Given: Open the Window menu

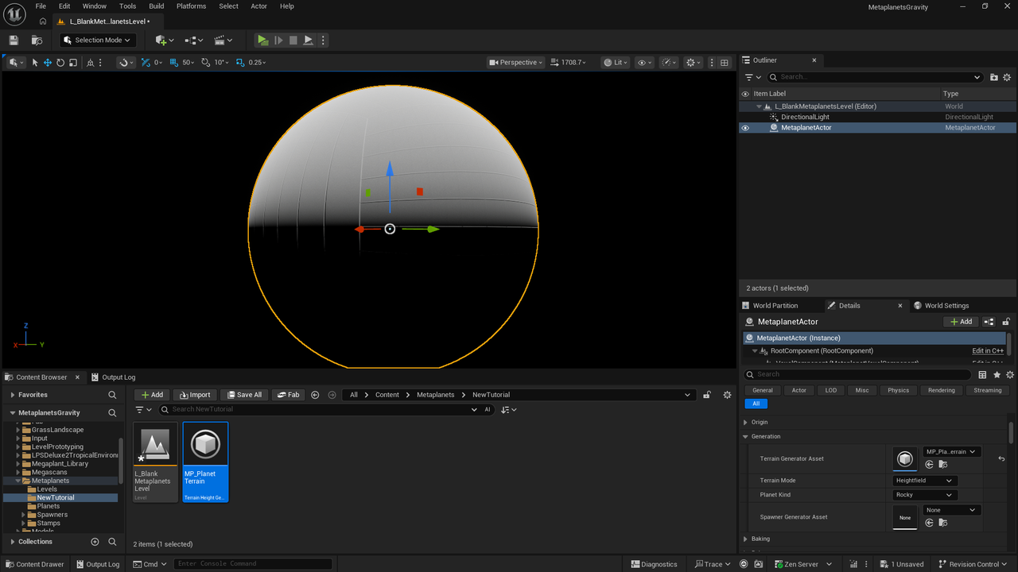Looking at the screenshot, I should pos(95,6).
